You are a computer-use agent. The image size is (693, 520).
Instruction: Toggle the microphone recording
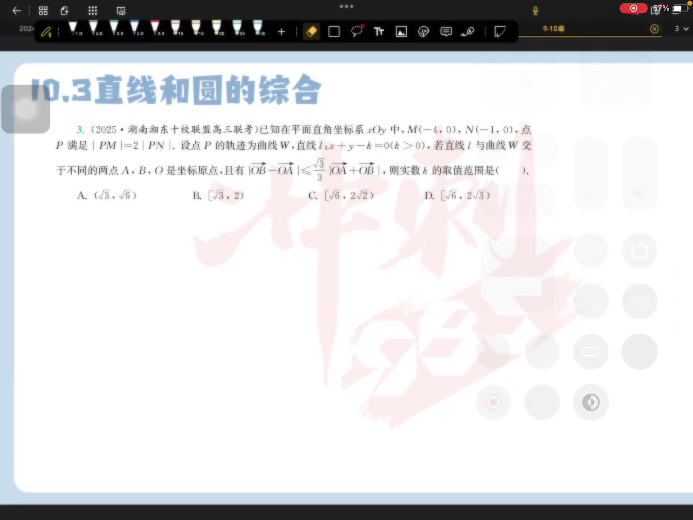tap(535, 11)
